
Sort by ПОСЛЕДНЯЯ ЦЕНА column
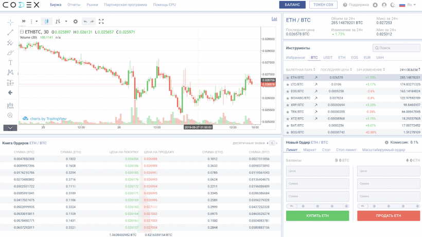(336, 70)
